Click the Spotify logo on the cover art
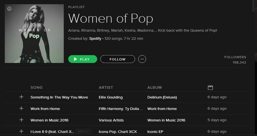Image resolution: width=257 pixels, height=136 pixels. click(9, 9)
